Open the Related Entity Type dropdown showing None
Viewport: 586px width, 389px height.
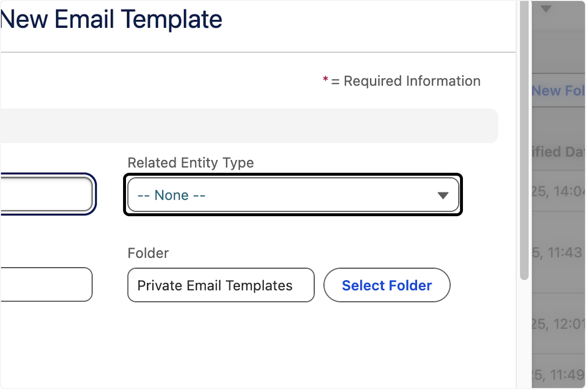(293, 195)
